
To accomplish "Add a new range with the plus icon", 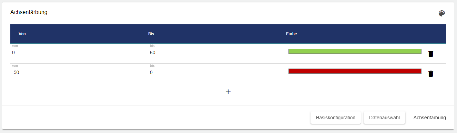I will [x=228, y=92].
